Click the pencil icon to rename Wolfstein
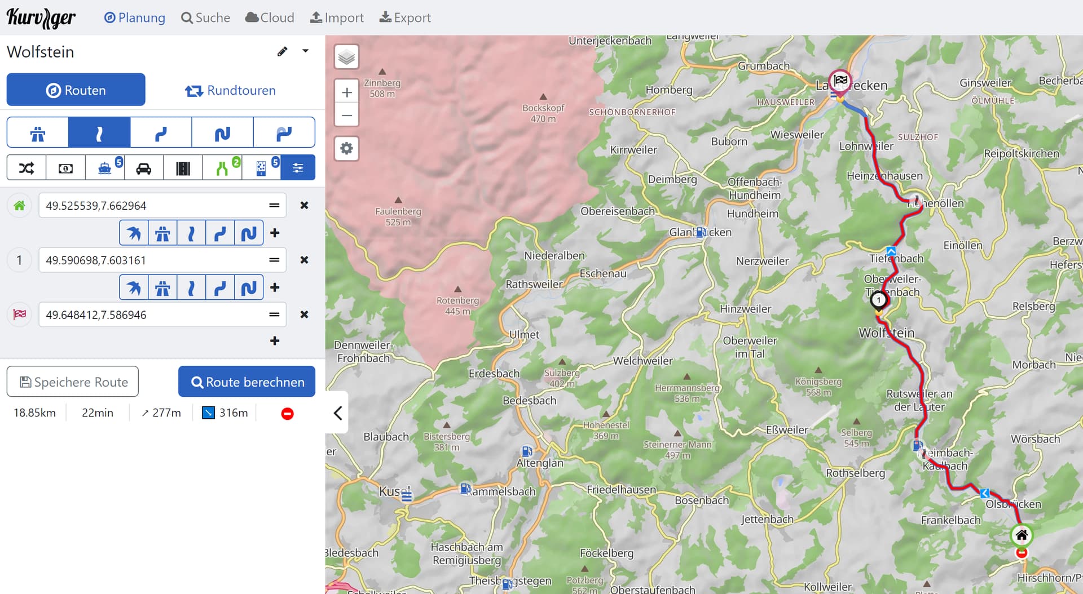 click(x=282, y=52)
